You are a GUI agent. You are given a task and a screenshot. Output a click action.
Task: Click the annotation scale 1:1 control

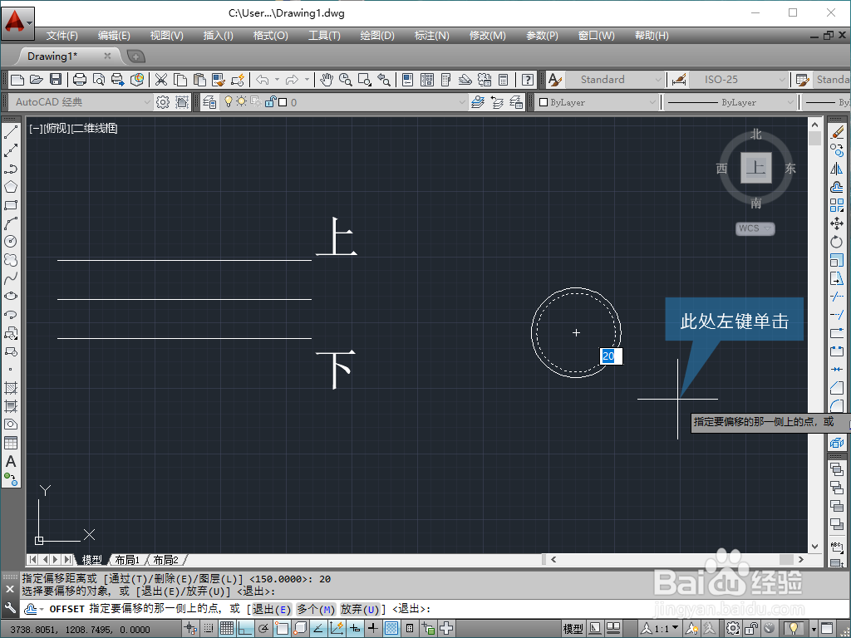[661, 627]
